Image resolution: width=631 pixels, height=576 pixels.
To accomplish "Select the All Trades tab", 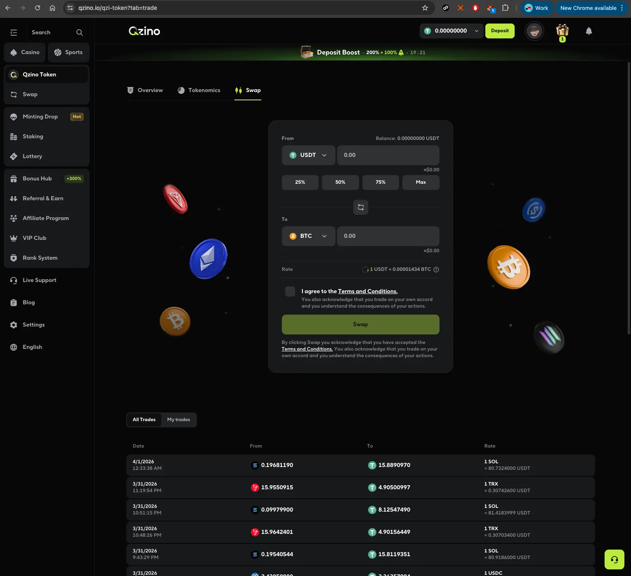I will (x=144, y=420).
